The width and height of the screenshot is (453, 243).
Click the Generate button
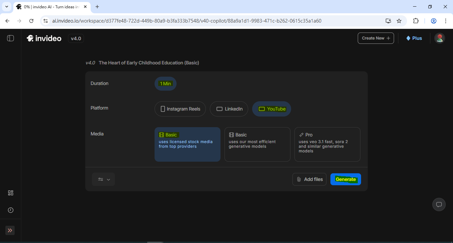pyautogui.click(x=345, y=179)
